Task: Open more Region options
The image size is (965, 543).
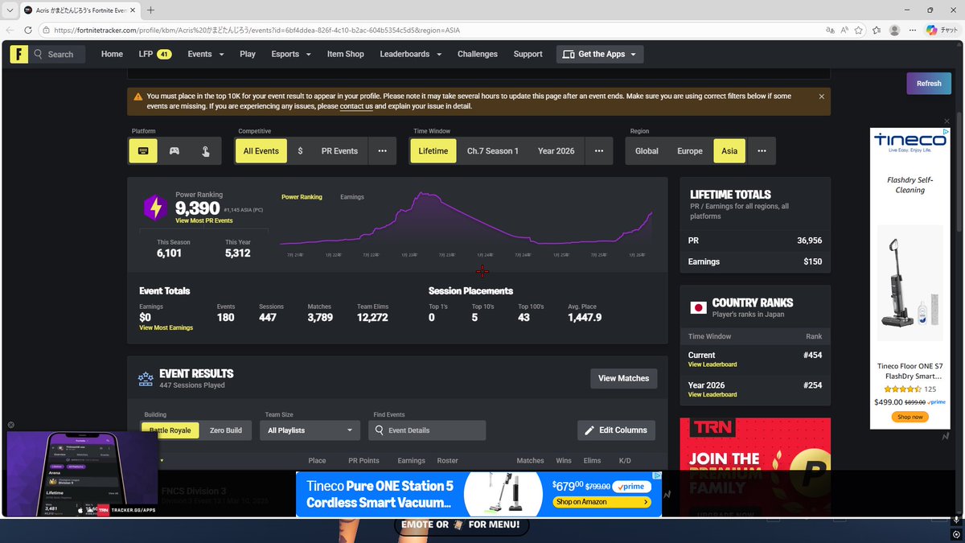Action: click(x=762, y=150)
